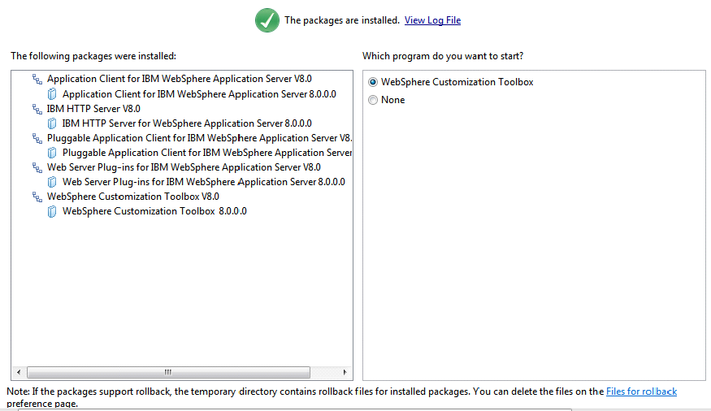711x411 pixels.
Task: Click the horizontal scrollbar thumb in packages list
Action: 168,373
